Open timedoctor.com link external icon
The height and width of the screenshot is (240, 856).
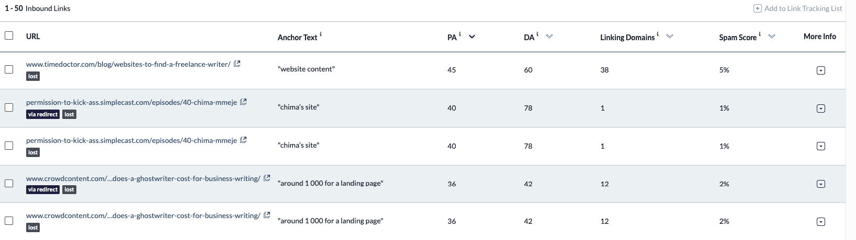pyautogui.click(x=237, y=64)
